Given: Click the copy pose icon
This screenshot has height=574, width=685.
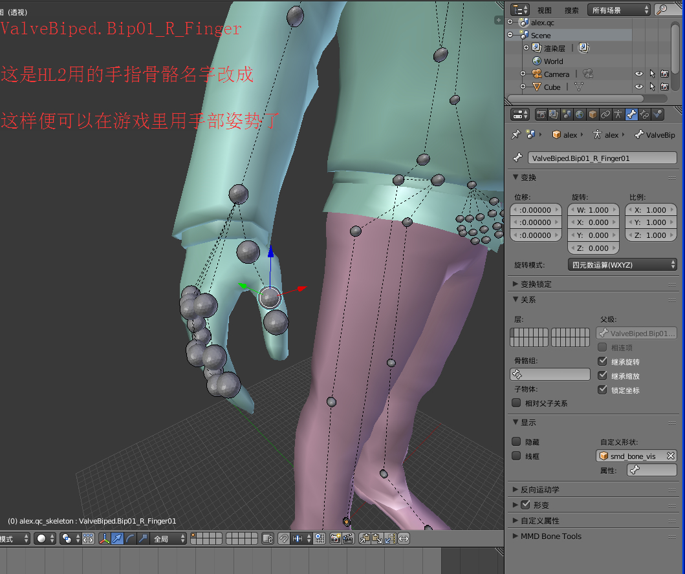Looking at the screenshot, I should 364,538.
